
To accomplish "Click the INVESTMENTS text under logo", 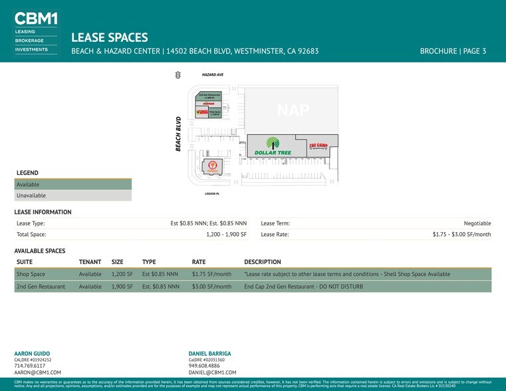I will (31, 49).
